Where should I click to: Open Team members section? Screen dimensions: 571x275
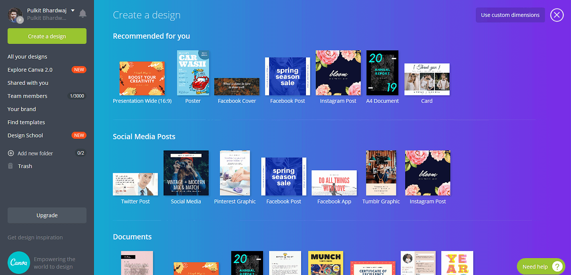point(27,96)
